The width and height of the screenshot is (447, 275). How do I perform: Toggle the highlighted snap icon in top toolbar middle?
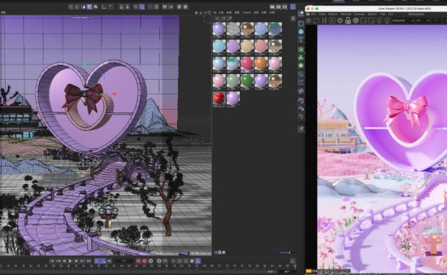pos(141,7)
